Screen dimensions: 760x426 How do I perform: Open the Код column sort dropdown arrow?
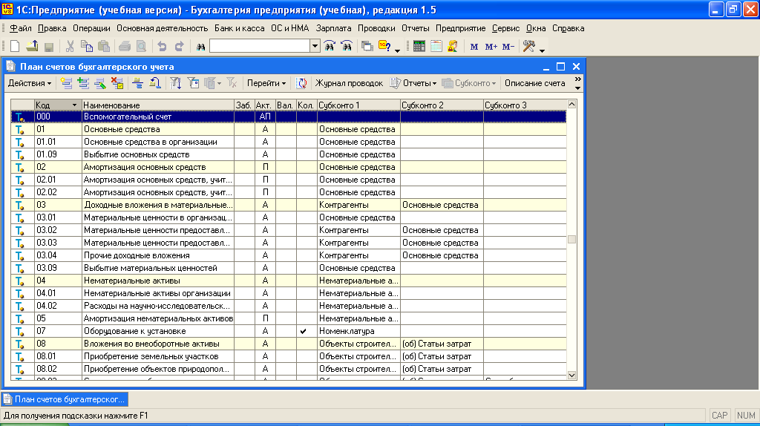coord(74,105)
